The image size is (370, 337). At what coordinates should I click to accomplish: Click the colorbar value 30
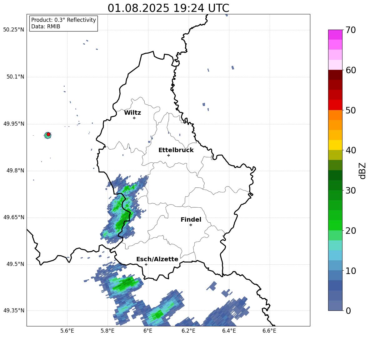[351, 190]
